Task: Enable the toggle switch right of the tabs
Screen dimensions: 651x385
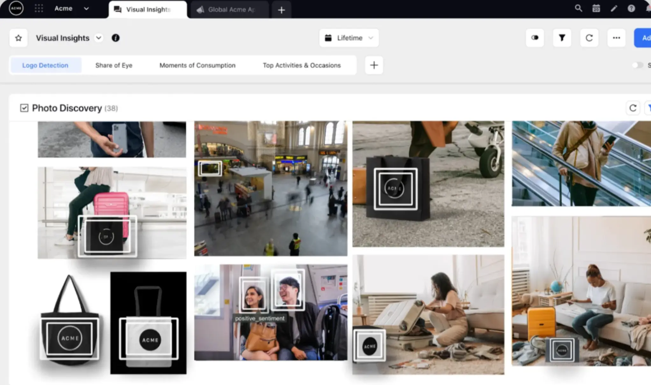Action: pos(639,65)
